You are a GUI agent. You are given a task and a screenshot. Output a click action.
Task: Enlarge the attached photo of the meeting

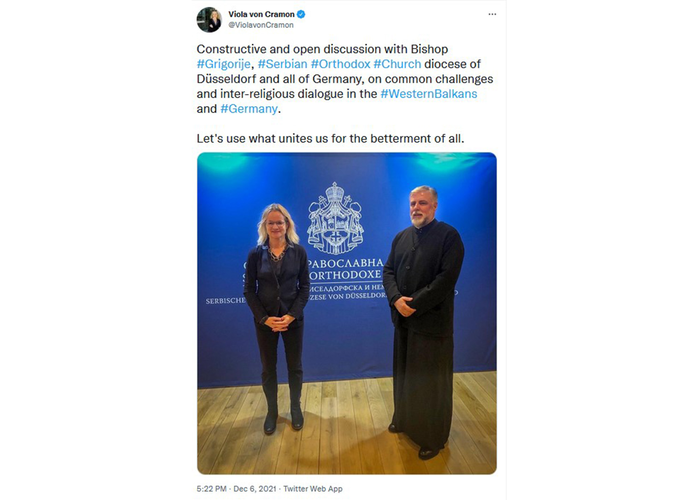[x=347, y=313]
